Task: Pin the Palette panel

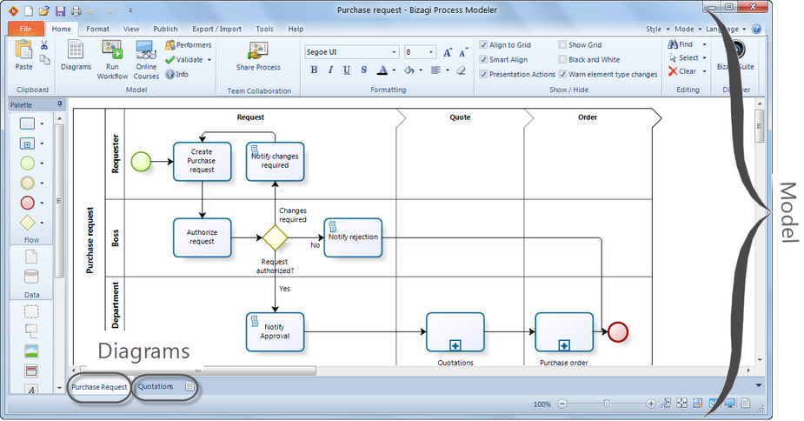Action: click(x=59, y=104)
